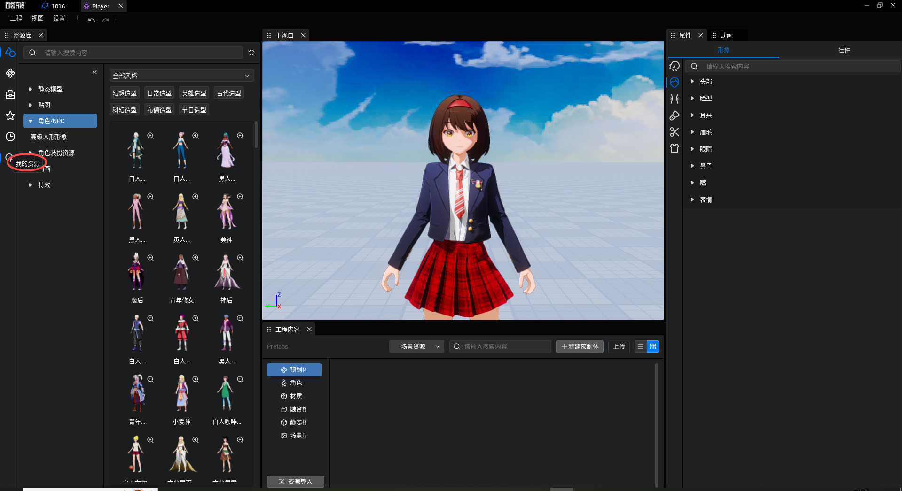Filter by 节日造型 style
The image size is (902, 491).
pyautogui.click(x=194, y=110)
